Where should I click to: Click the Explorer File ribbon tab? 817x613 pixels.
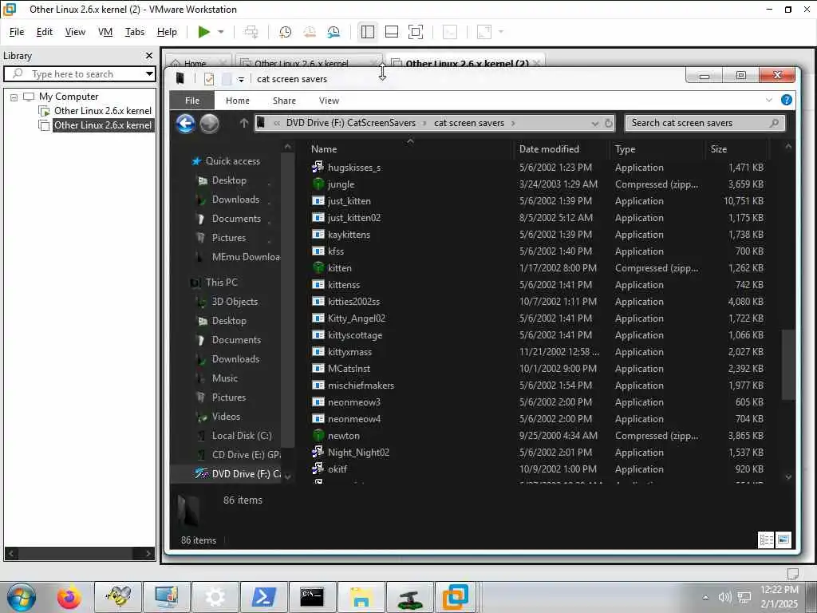[191, 101]
